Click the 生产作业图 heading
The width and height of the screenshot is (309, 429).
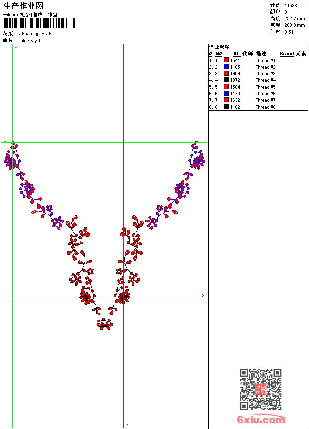23,6
